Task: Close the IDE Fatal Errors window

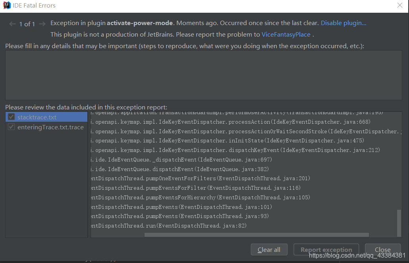Action: [x=399, y=5]
